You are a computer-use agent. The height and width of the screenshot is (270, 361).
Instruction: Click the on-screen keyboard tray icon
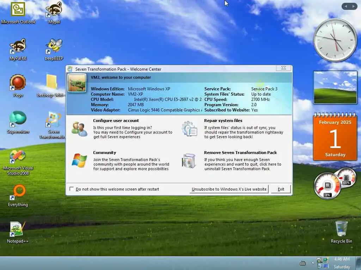pos(303,263)
